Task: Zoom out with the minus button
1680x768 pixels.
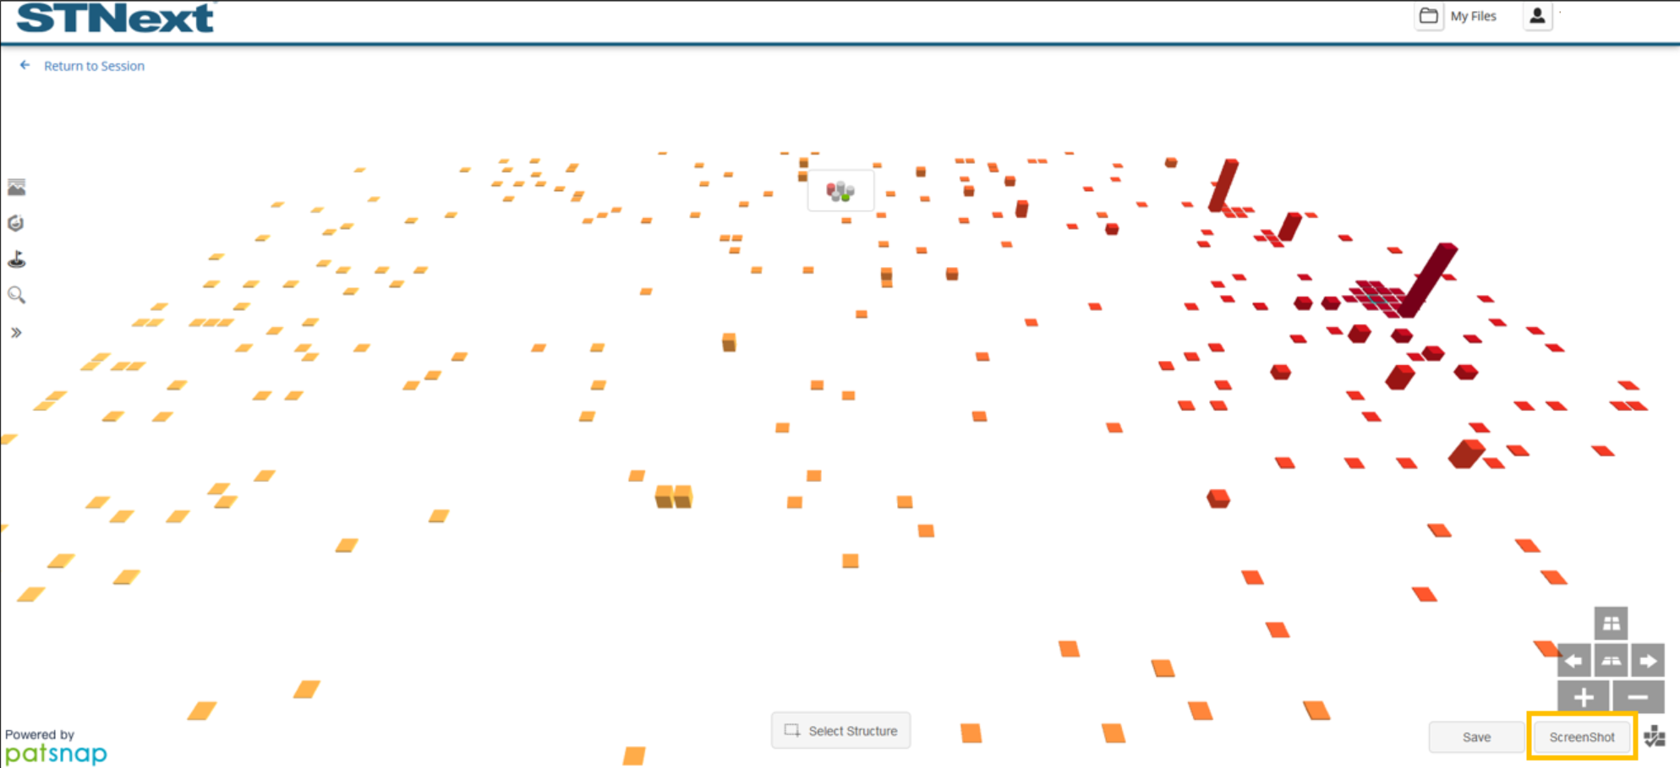Action: pyautogui.click(x=1638, y=697)
